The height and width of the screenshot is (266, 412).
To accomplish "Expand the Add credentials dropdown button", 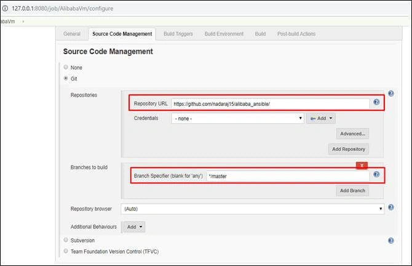I will [x=321, y=118].
